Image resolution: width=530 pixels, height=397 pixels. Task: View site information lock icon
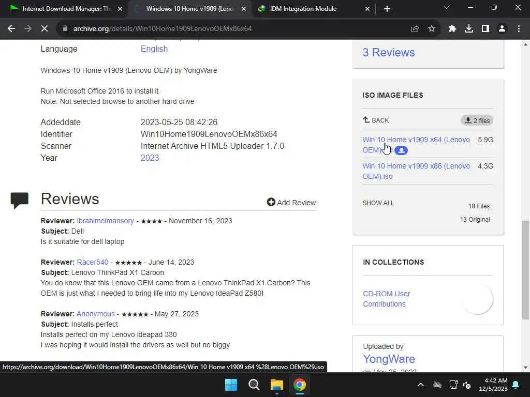pos(65,29)
